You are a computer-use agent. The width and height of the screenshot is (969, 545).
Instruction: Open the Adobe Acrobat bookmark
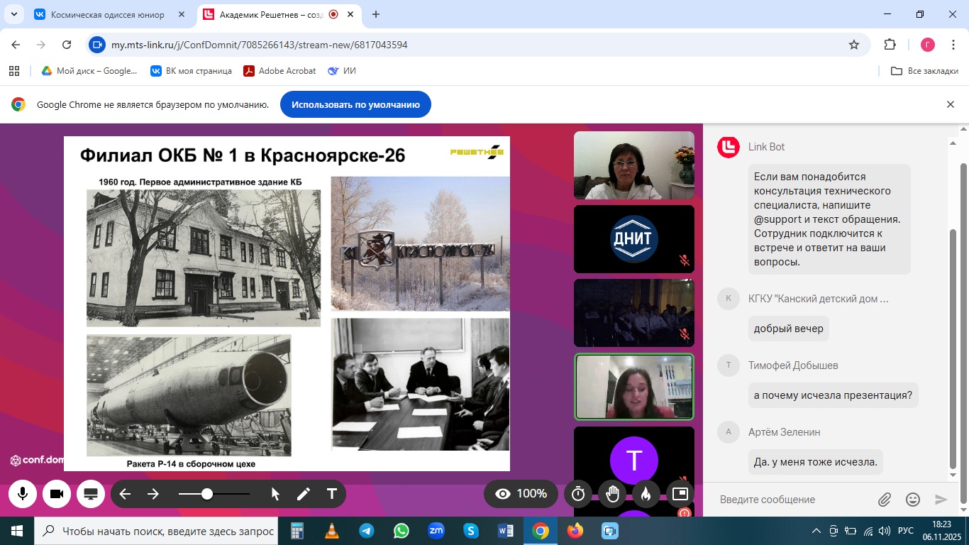point(279,71)
